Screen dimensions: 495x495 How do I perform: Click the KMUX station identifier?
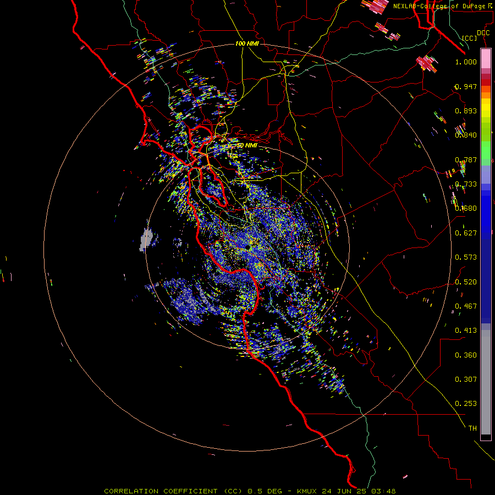click(x=308, y=491)
